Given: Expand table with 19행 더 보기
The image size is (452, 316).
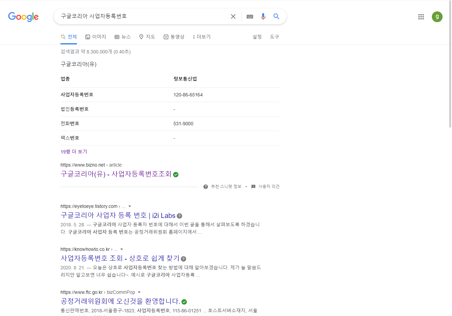Looking at the screenshot, I should [x=74, y=152].
